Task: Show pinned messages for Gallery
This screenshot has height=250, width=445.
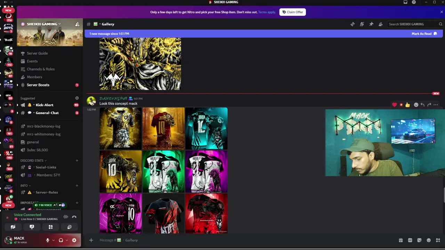Action: pyautogui.click(x=371, y=24)
